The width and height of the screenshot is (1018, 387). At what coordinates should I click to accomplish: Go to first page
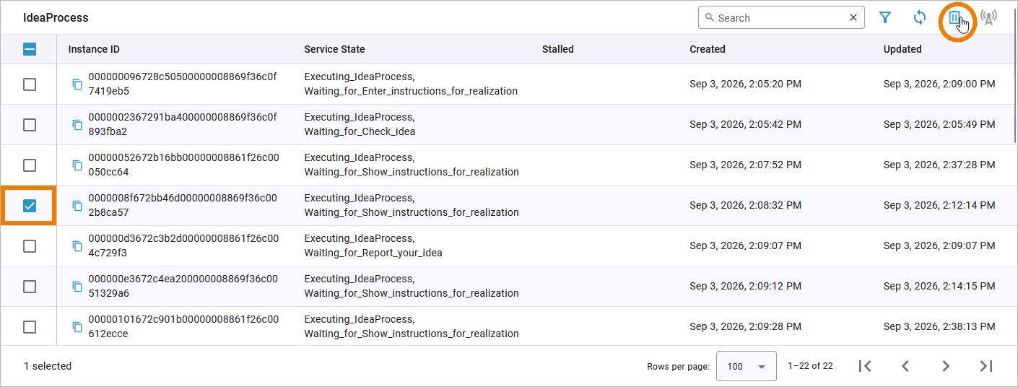[x=865, y=366]
